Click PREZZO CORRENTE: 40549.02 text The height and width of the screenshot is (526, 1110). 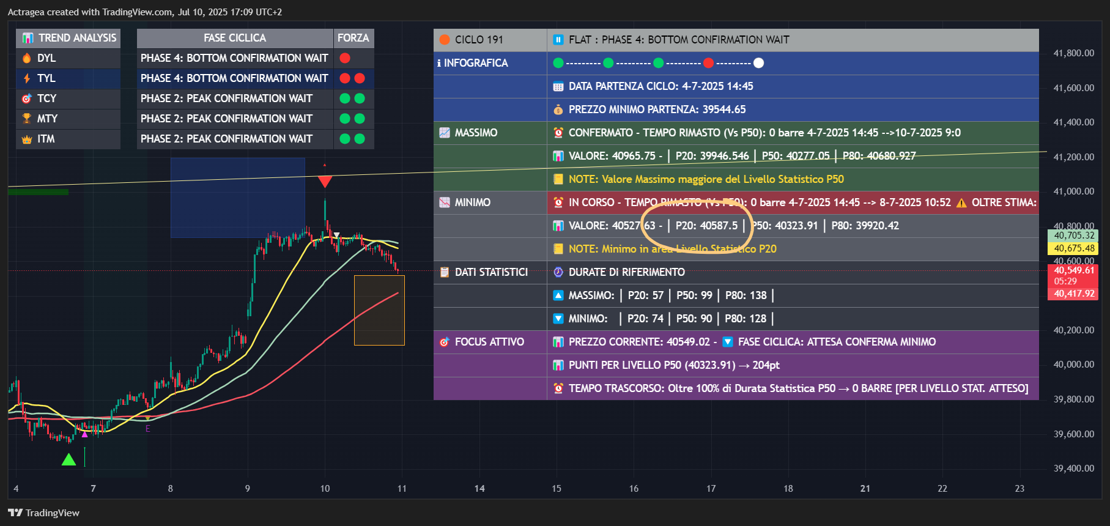[640, 342]
